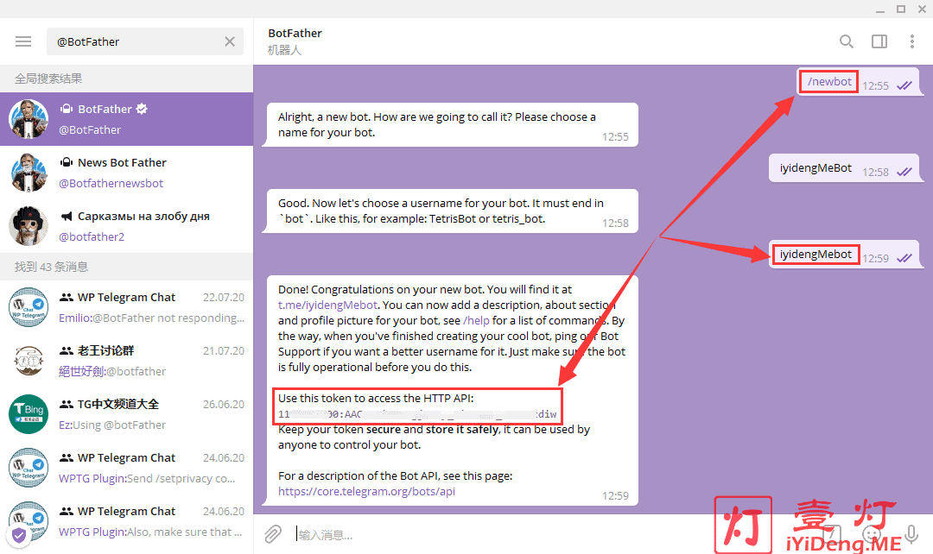Click the sent iyidengMebot message at 12:59
Screen dimensions: 933x554
845,255
